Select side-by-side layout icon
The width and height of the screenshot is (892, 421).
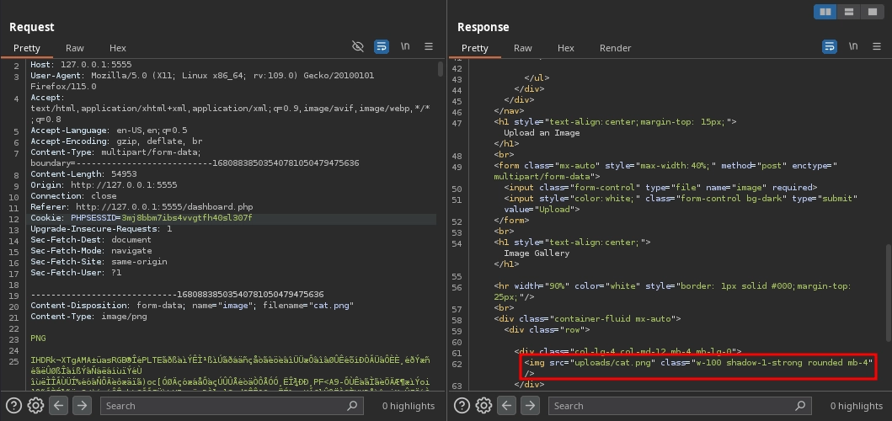coord(825,12)
